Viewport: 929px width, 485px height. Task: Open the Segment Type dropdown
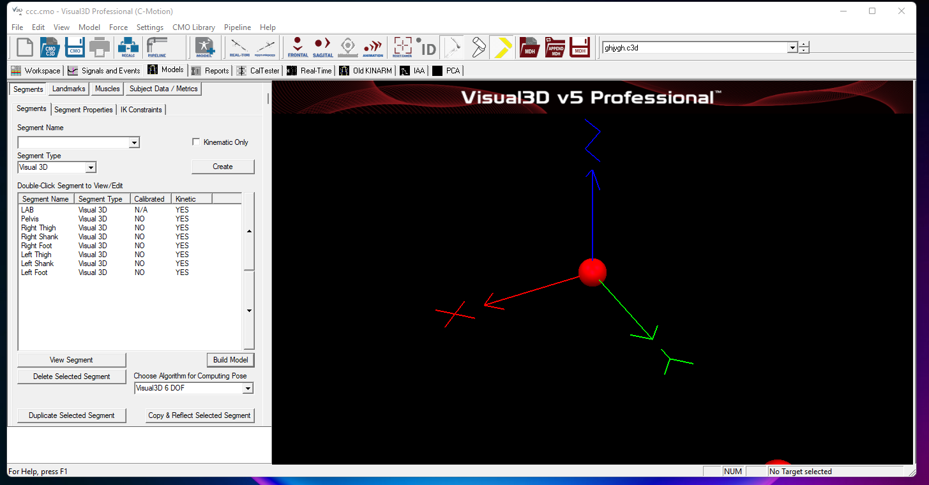point(91,167)
